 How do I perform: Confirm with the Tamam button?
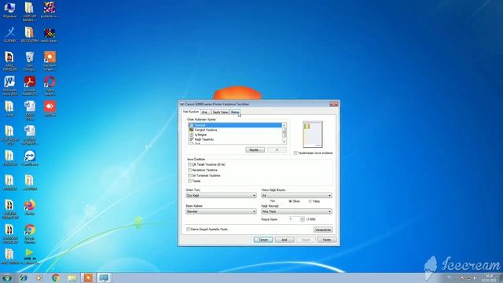pyautogui.click(x=263, y=240)
